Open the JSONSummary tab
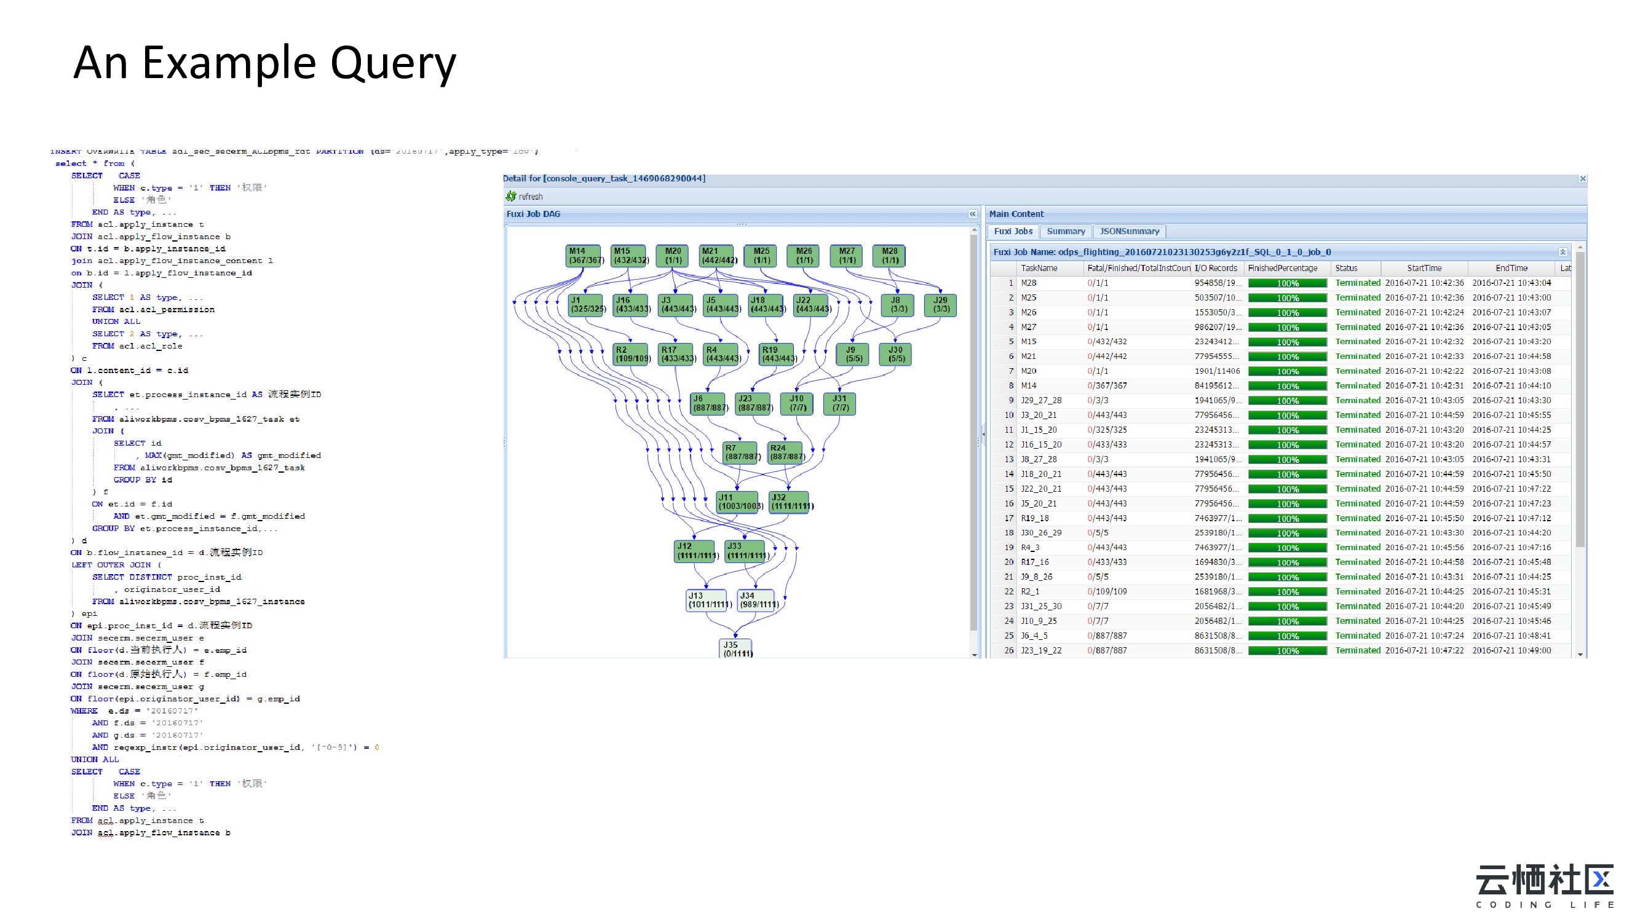The width and height of the screenshot is (1640, 922). pyautogui.click(x=1129, y=232)
